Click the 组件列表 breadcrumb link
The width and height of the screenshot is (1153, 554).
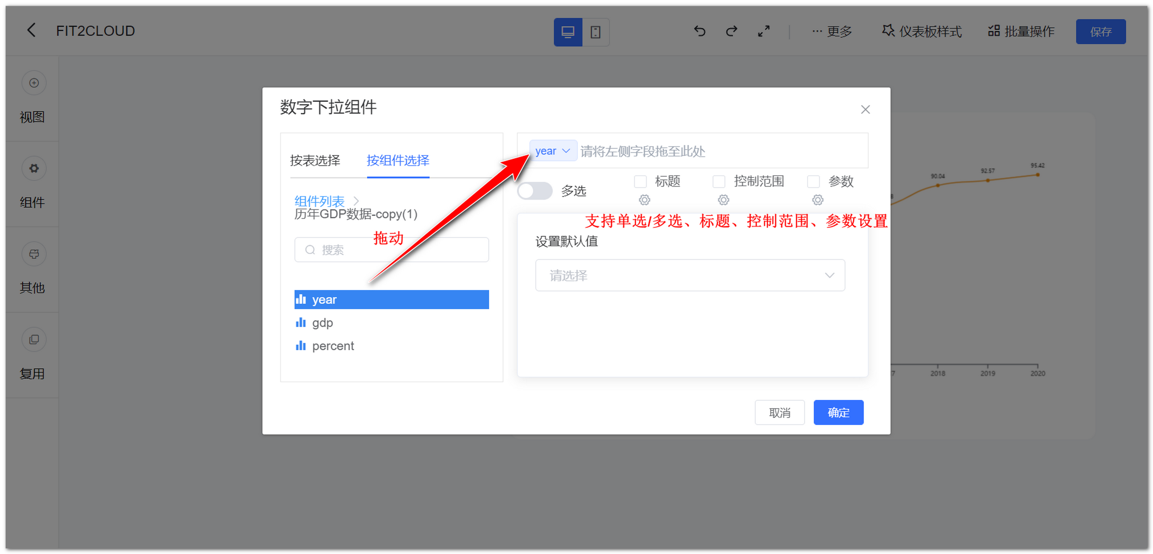tap(319, 201)
